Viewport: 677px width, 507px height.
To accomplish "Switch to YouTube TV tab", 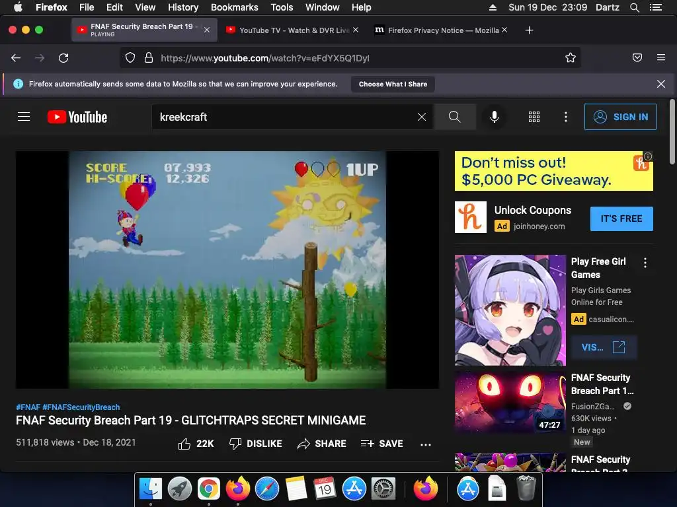I will [292, 30].
